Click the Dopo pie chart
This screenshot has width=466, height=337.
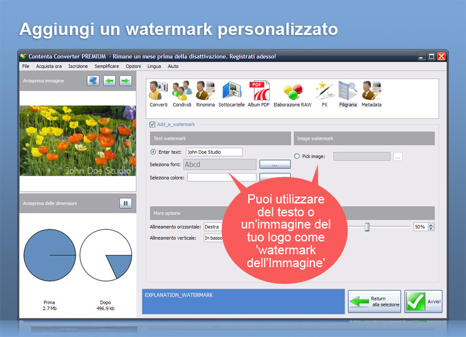point(106,255)
